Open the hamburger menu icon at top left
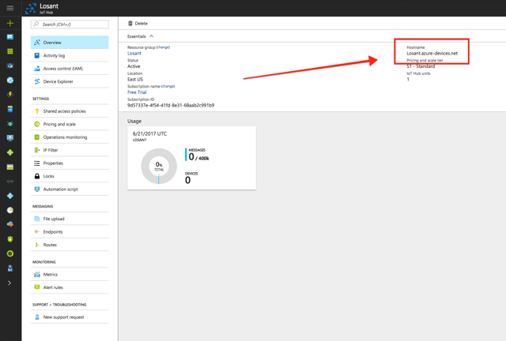 (10, 8)
